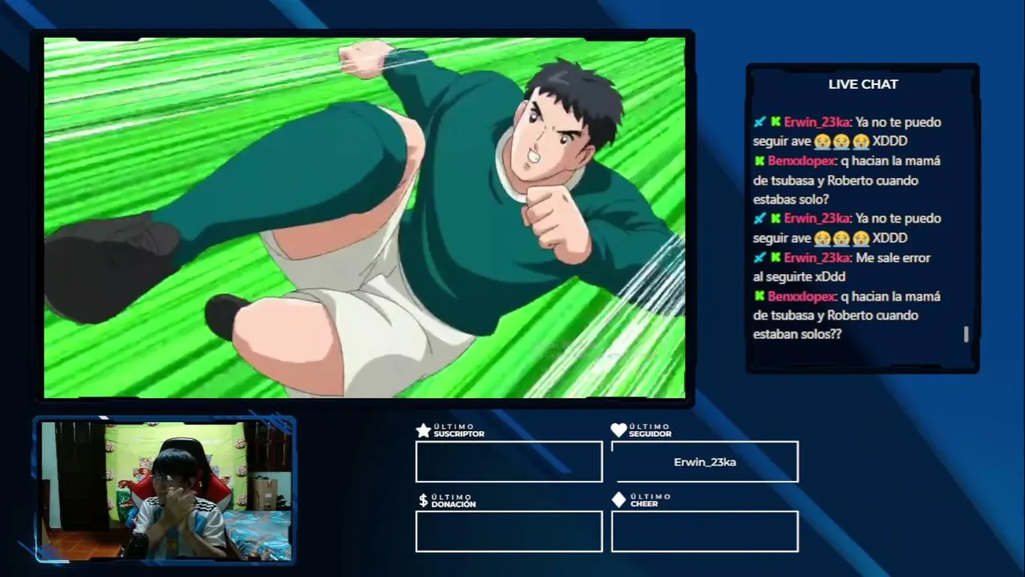The width and height of the screenshot is (1025, 577).
Task: Click the ÚLTIMO SEGUIDOR label
Action: pyautogui.click(x=650, y=430)
